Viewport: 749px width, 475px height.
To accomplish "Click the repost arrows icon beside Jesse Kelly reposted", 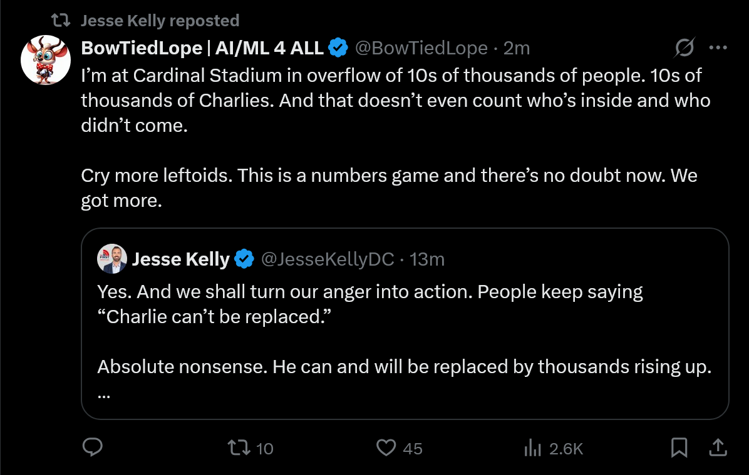I will tap(61, 20).
